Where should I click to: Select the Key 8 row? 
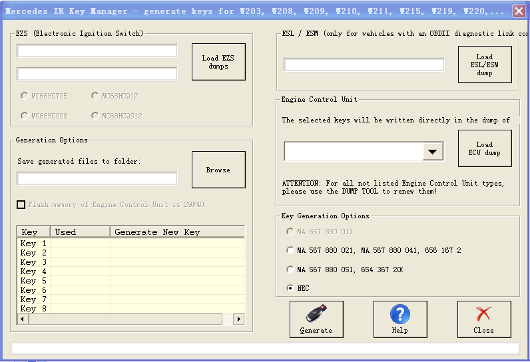coord(131,309)
